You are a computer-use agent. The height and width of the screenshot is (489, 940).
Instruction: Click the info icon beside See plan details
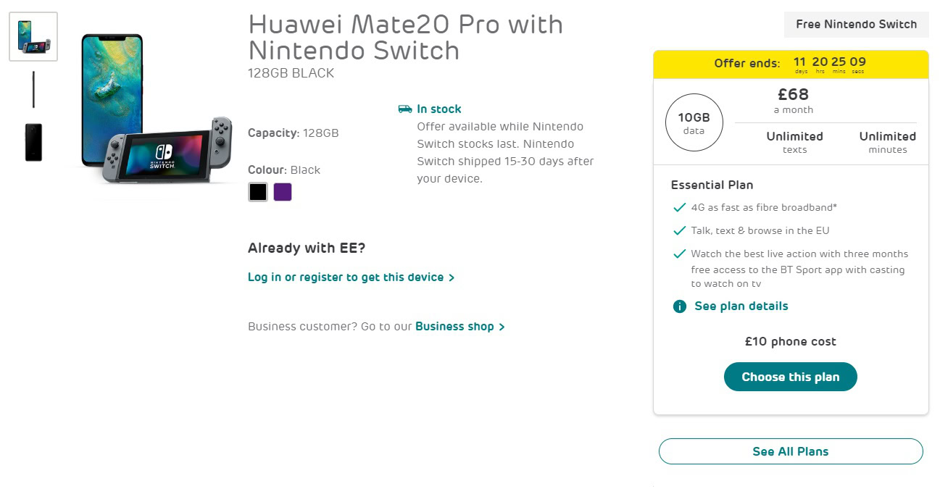coord(679,306)
